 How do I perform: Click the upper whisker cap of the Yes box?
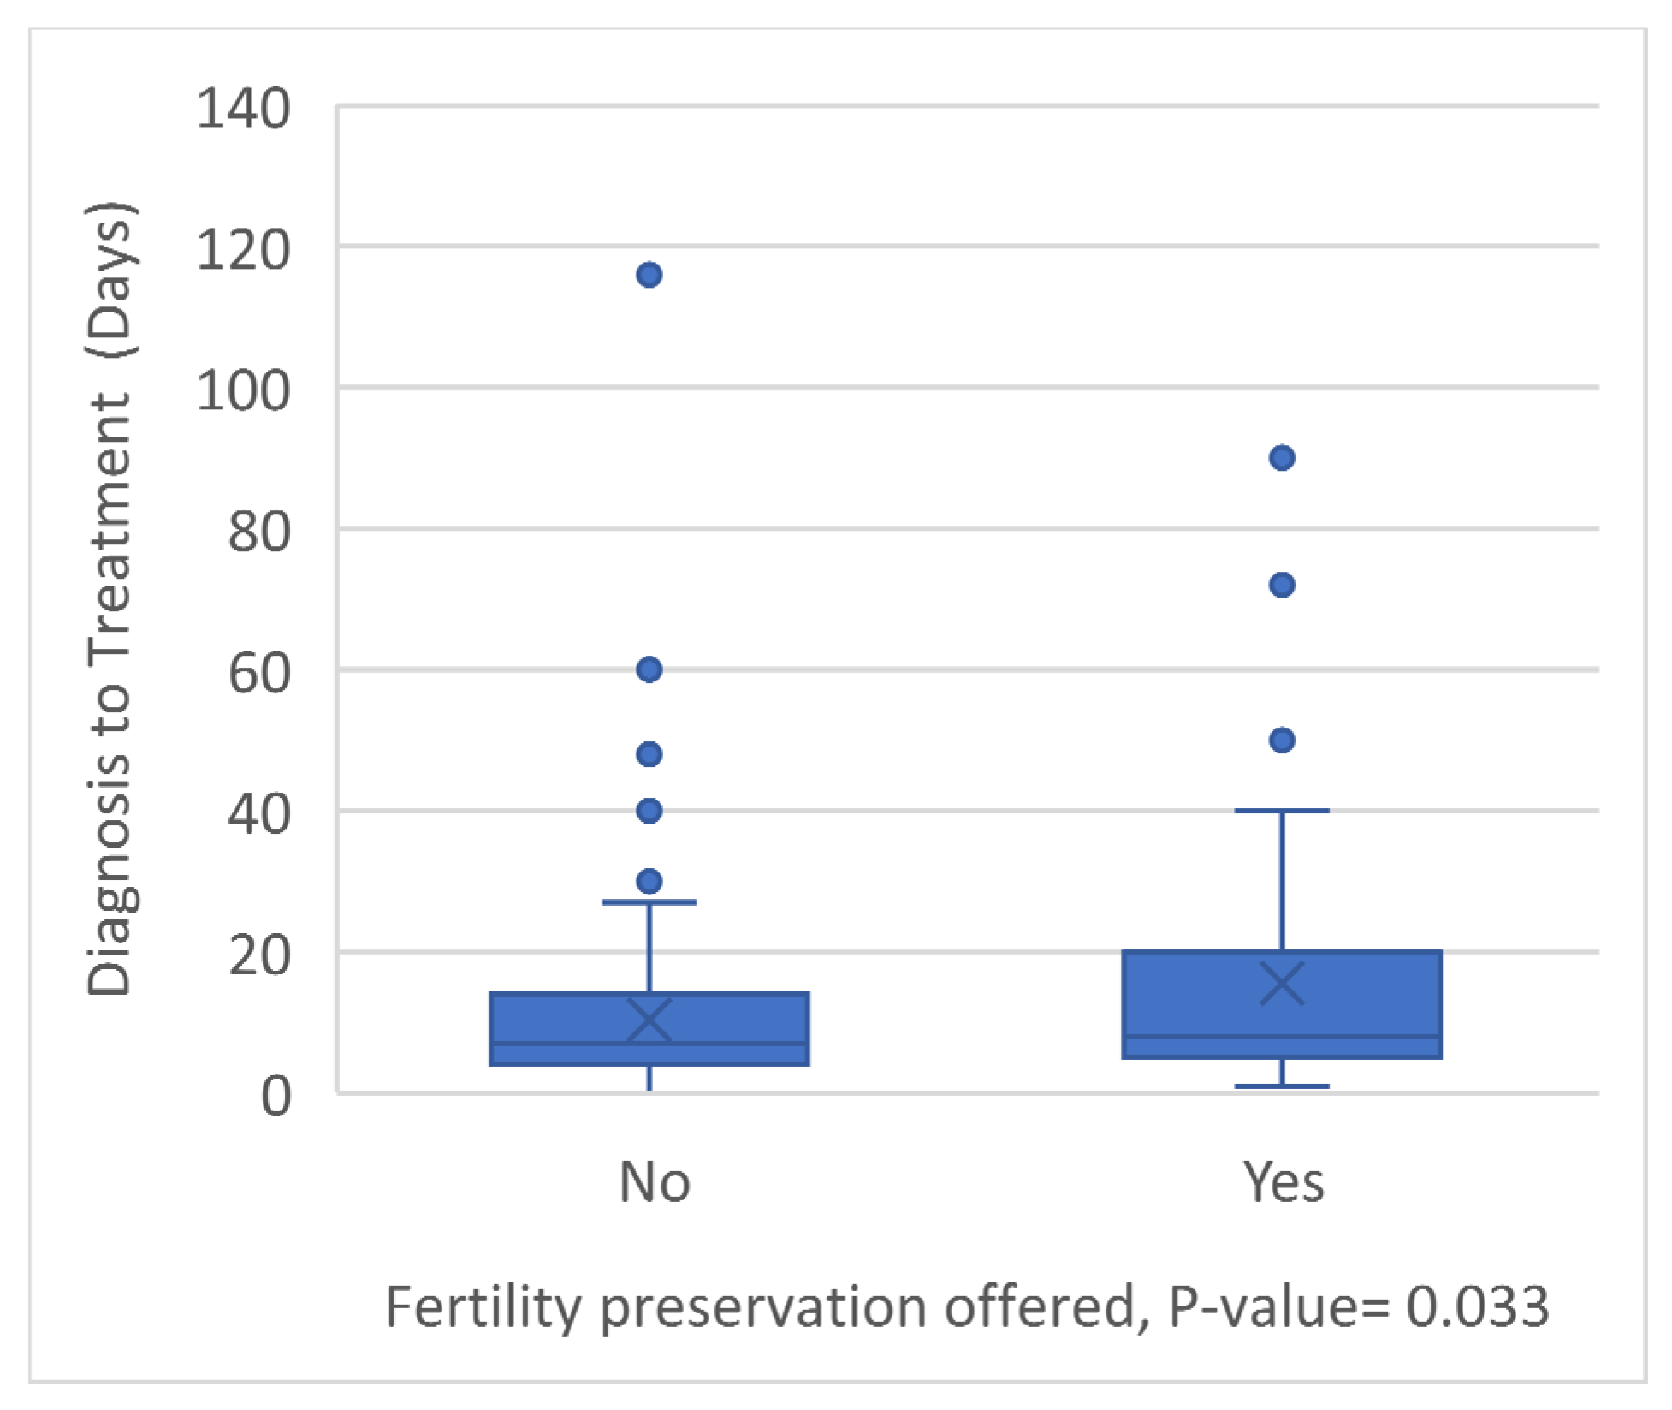tap(1281, 810)
